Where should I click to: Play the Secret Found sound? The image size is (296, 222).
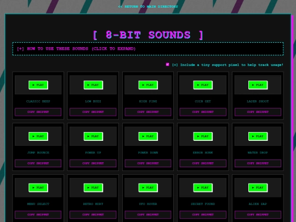203,187
